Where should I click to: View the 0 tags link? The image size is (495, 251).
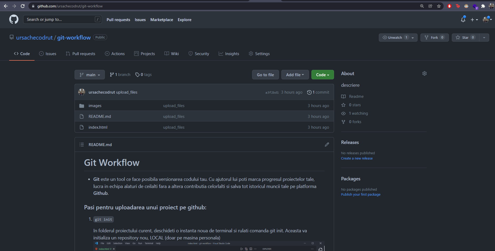click(x=144, y=75)
